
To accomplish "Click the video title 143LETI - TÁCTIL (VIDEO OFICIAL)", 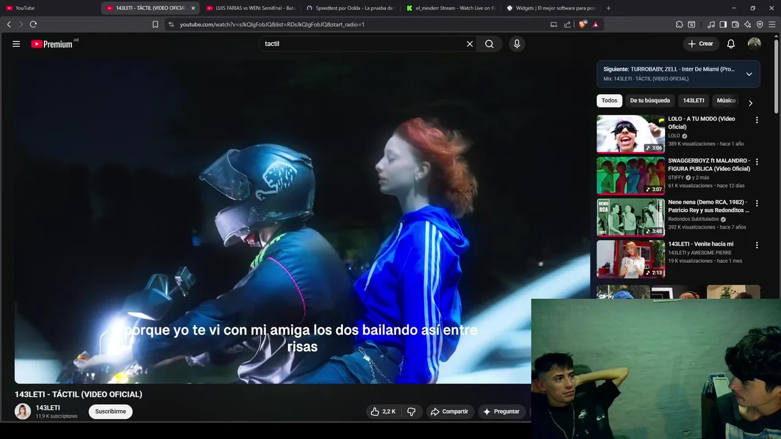I will click(x=78, y=394).
